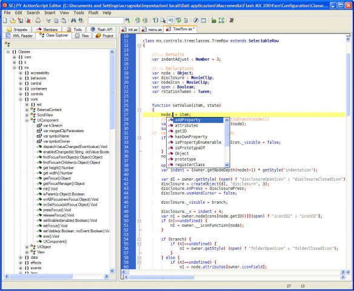This screenshot has width=354, height=291.
Task: Collapse the UIComponent class node
Action: (x=27, y=120)
